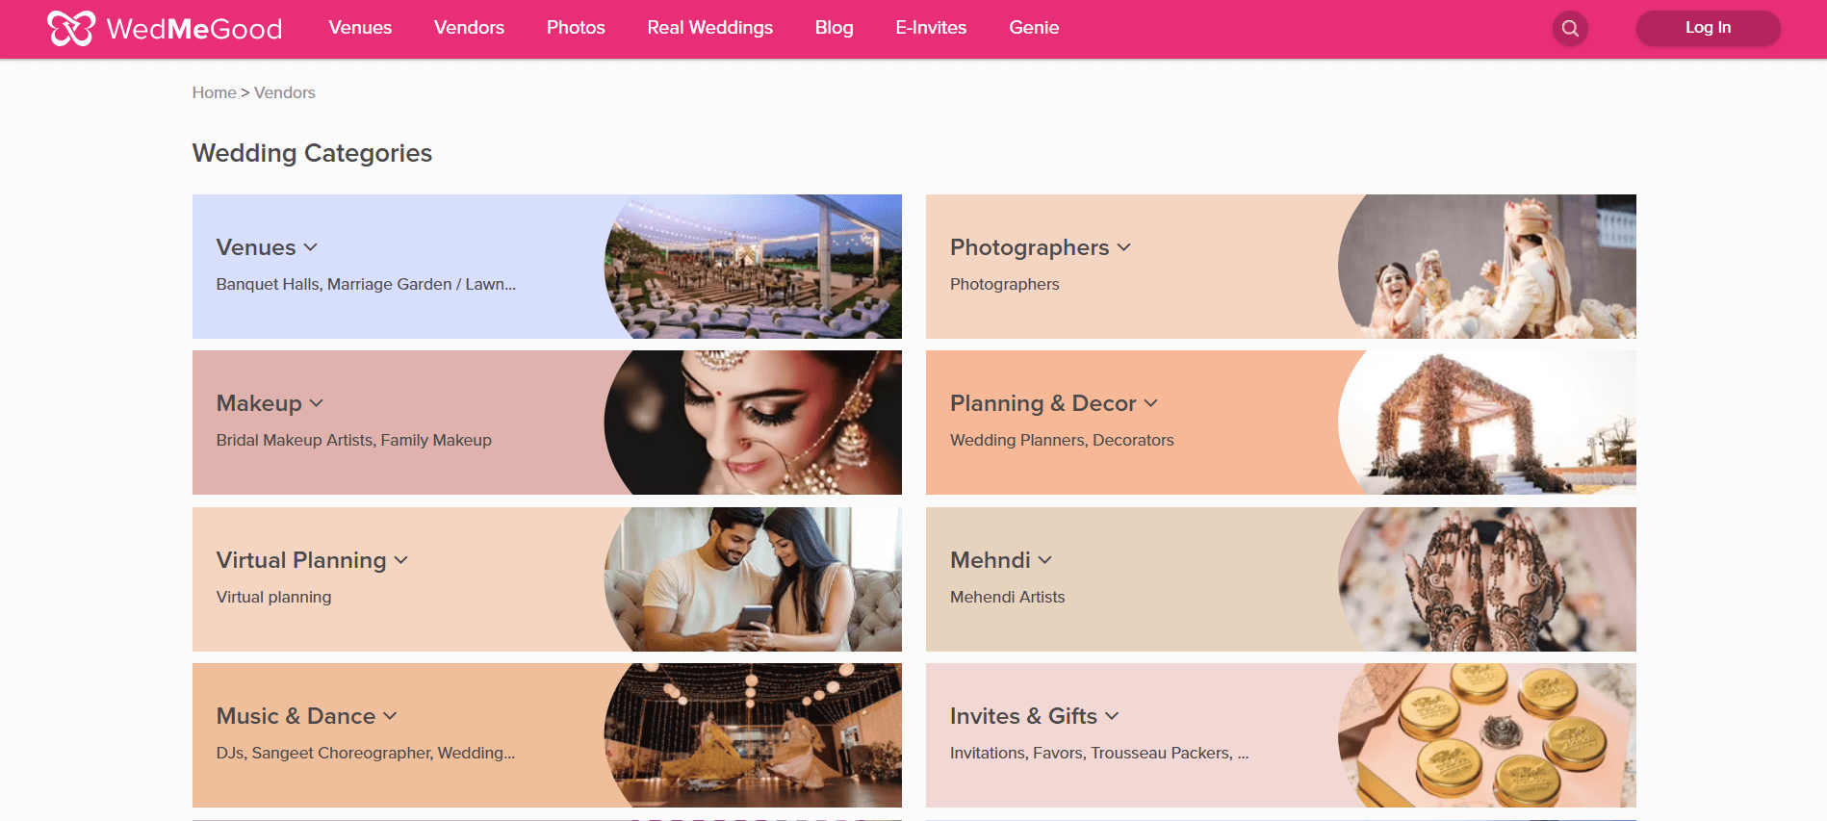1827x821 pixels.
Task: Click the Log In button
Action: pyautogui.click(x=1708, y=28)
